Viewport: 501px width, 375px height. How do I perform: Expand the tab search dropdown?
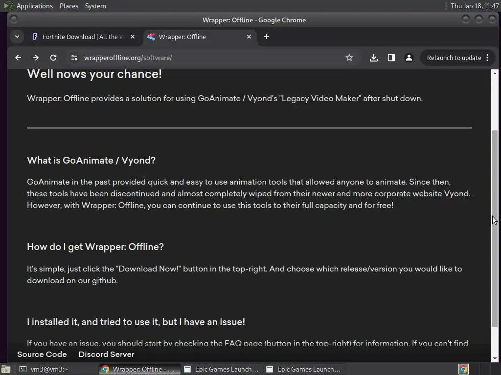(x=17, y=37)
